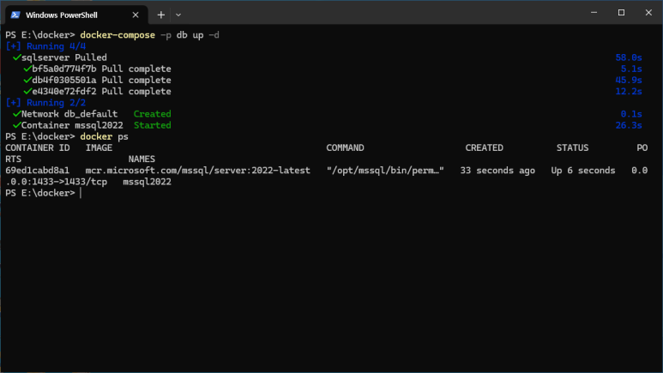Click the 'CREATED' column header
Image resolution: width=663 pixels, height=373 pixels.
(484, 147)
